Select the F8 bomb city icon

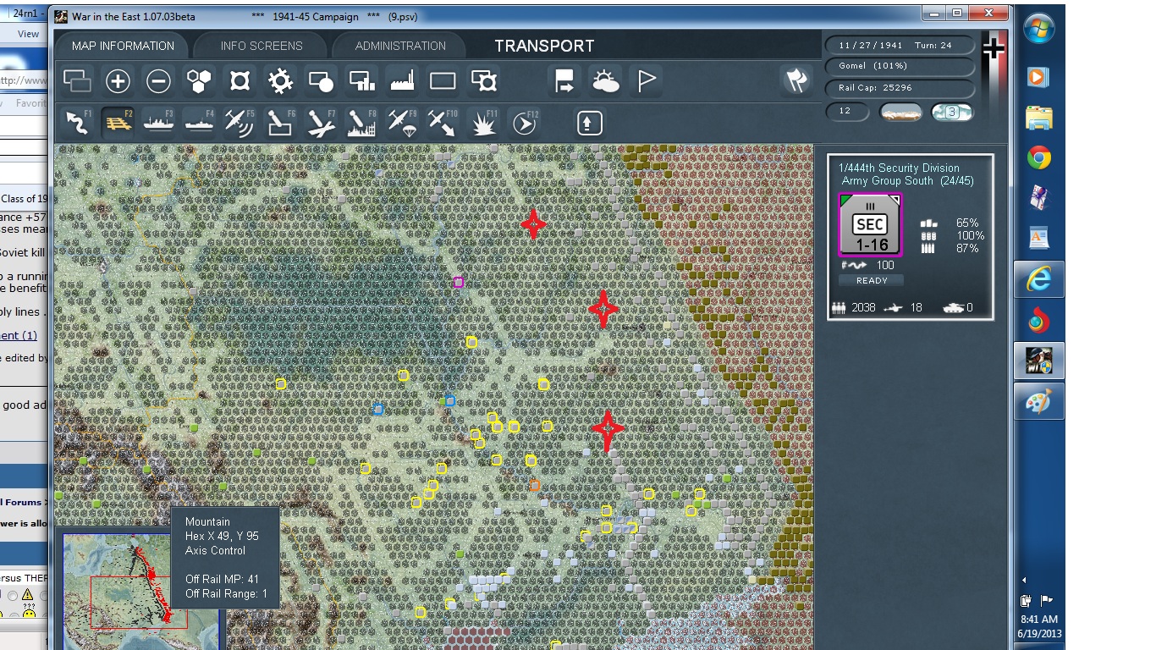click(x=361, y=123)
